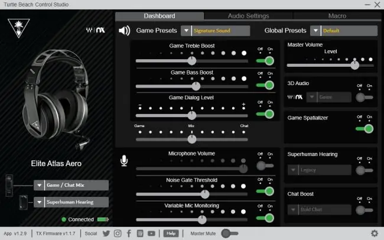
Task: Turn off the Noise Gate Threshold switch
Action: coord(265,191)
